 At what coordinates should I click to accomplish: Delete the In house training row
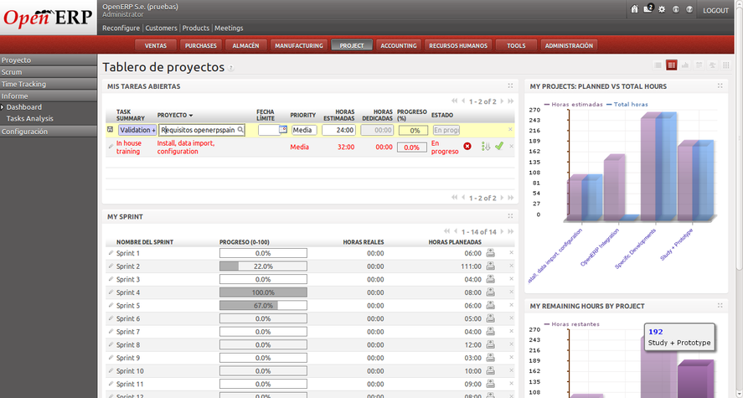511,147
